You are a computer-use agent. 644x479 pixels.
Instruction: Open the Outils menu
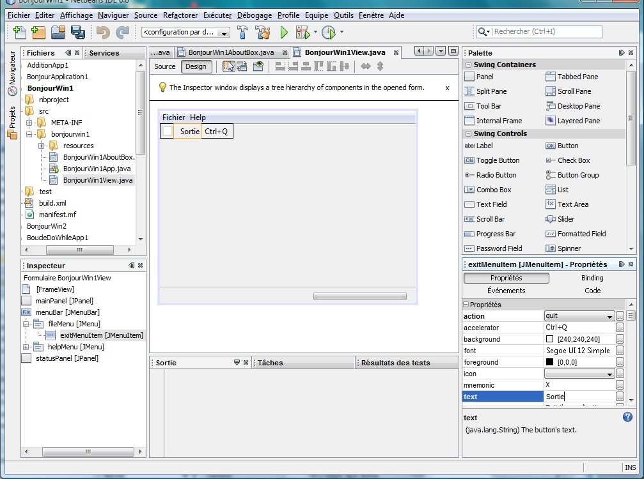coord(343,15)
